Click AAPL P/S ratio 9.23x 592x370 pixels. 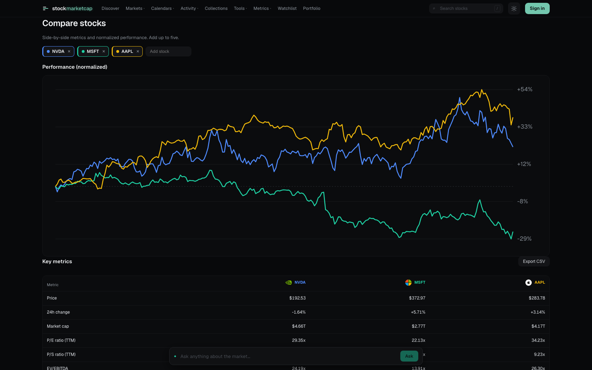pos(539,354)
